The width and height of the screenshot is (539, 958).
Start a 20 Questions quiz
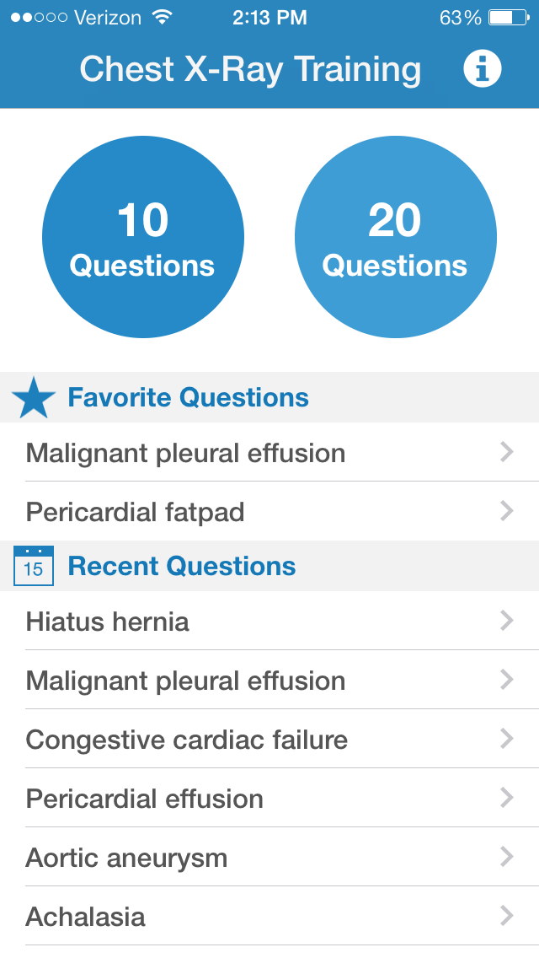point(395,237)
